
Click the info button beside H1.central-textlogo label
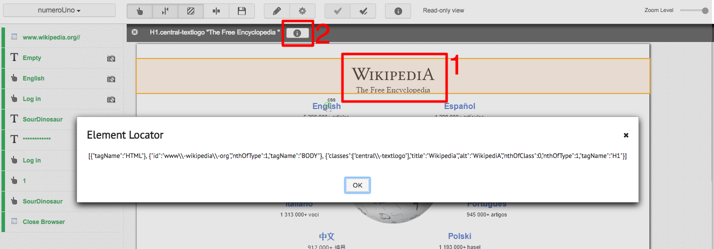pyautogui.click(x=297, y=33)
